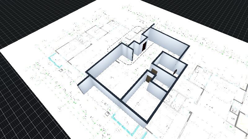Click the small dark door in right room
Image resolution: width=248 pixels, height=139 pixels.
click(x=175, y=72)
